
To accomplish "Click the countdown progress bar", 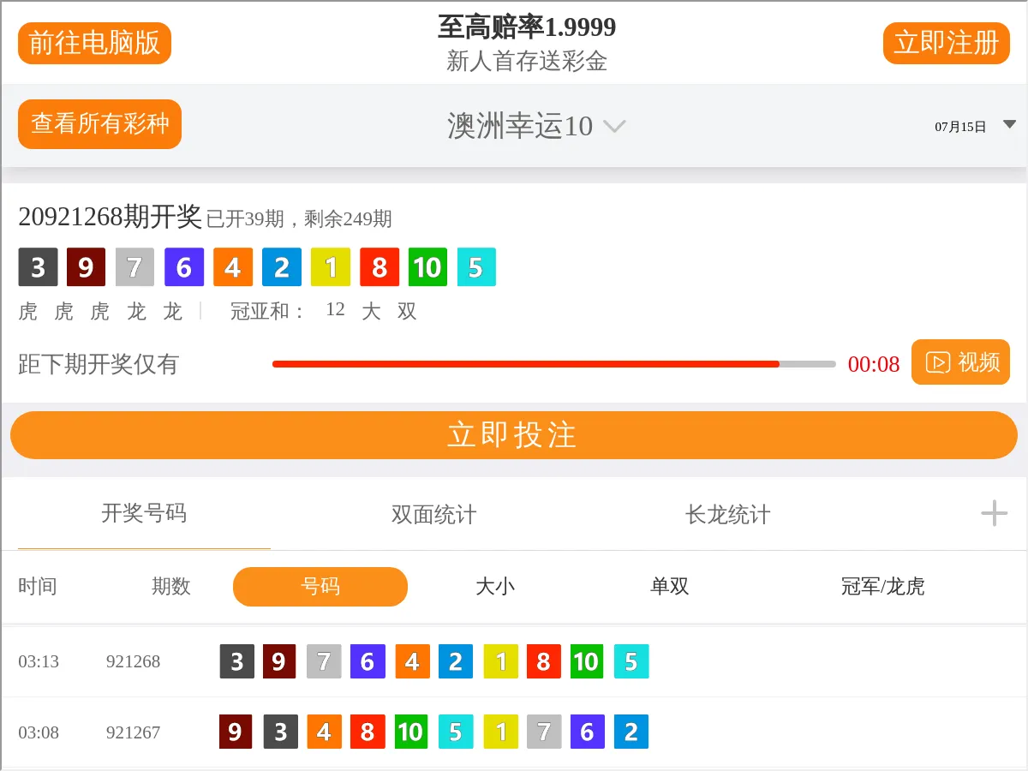I will tap(553, 363).
